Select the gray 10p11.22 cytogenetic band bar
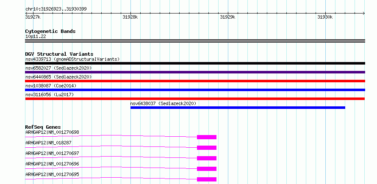377x184 pixels. pos(195,41)
